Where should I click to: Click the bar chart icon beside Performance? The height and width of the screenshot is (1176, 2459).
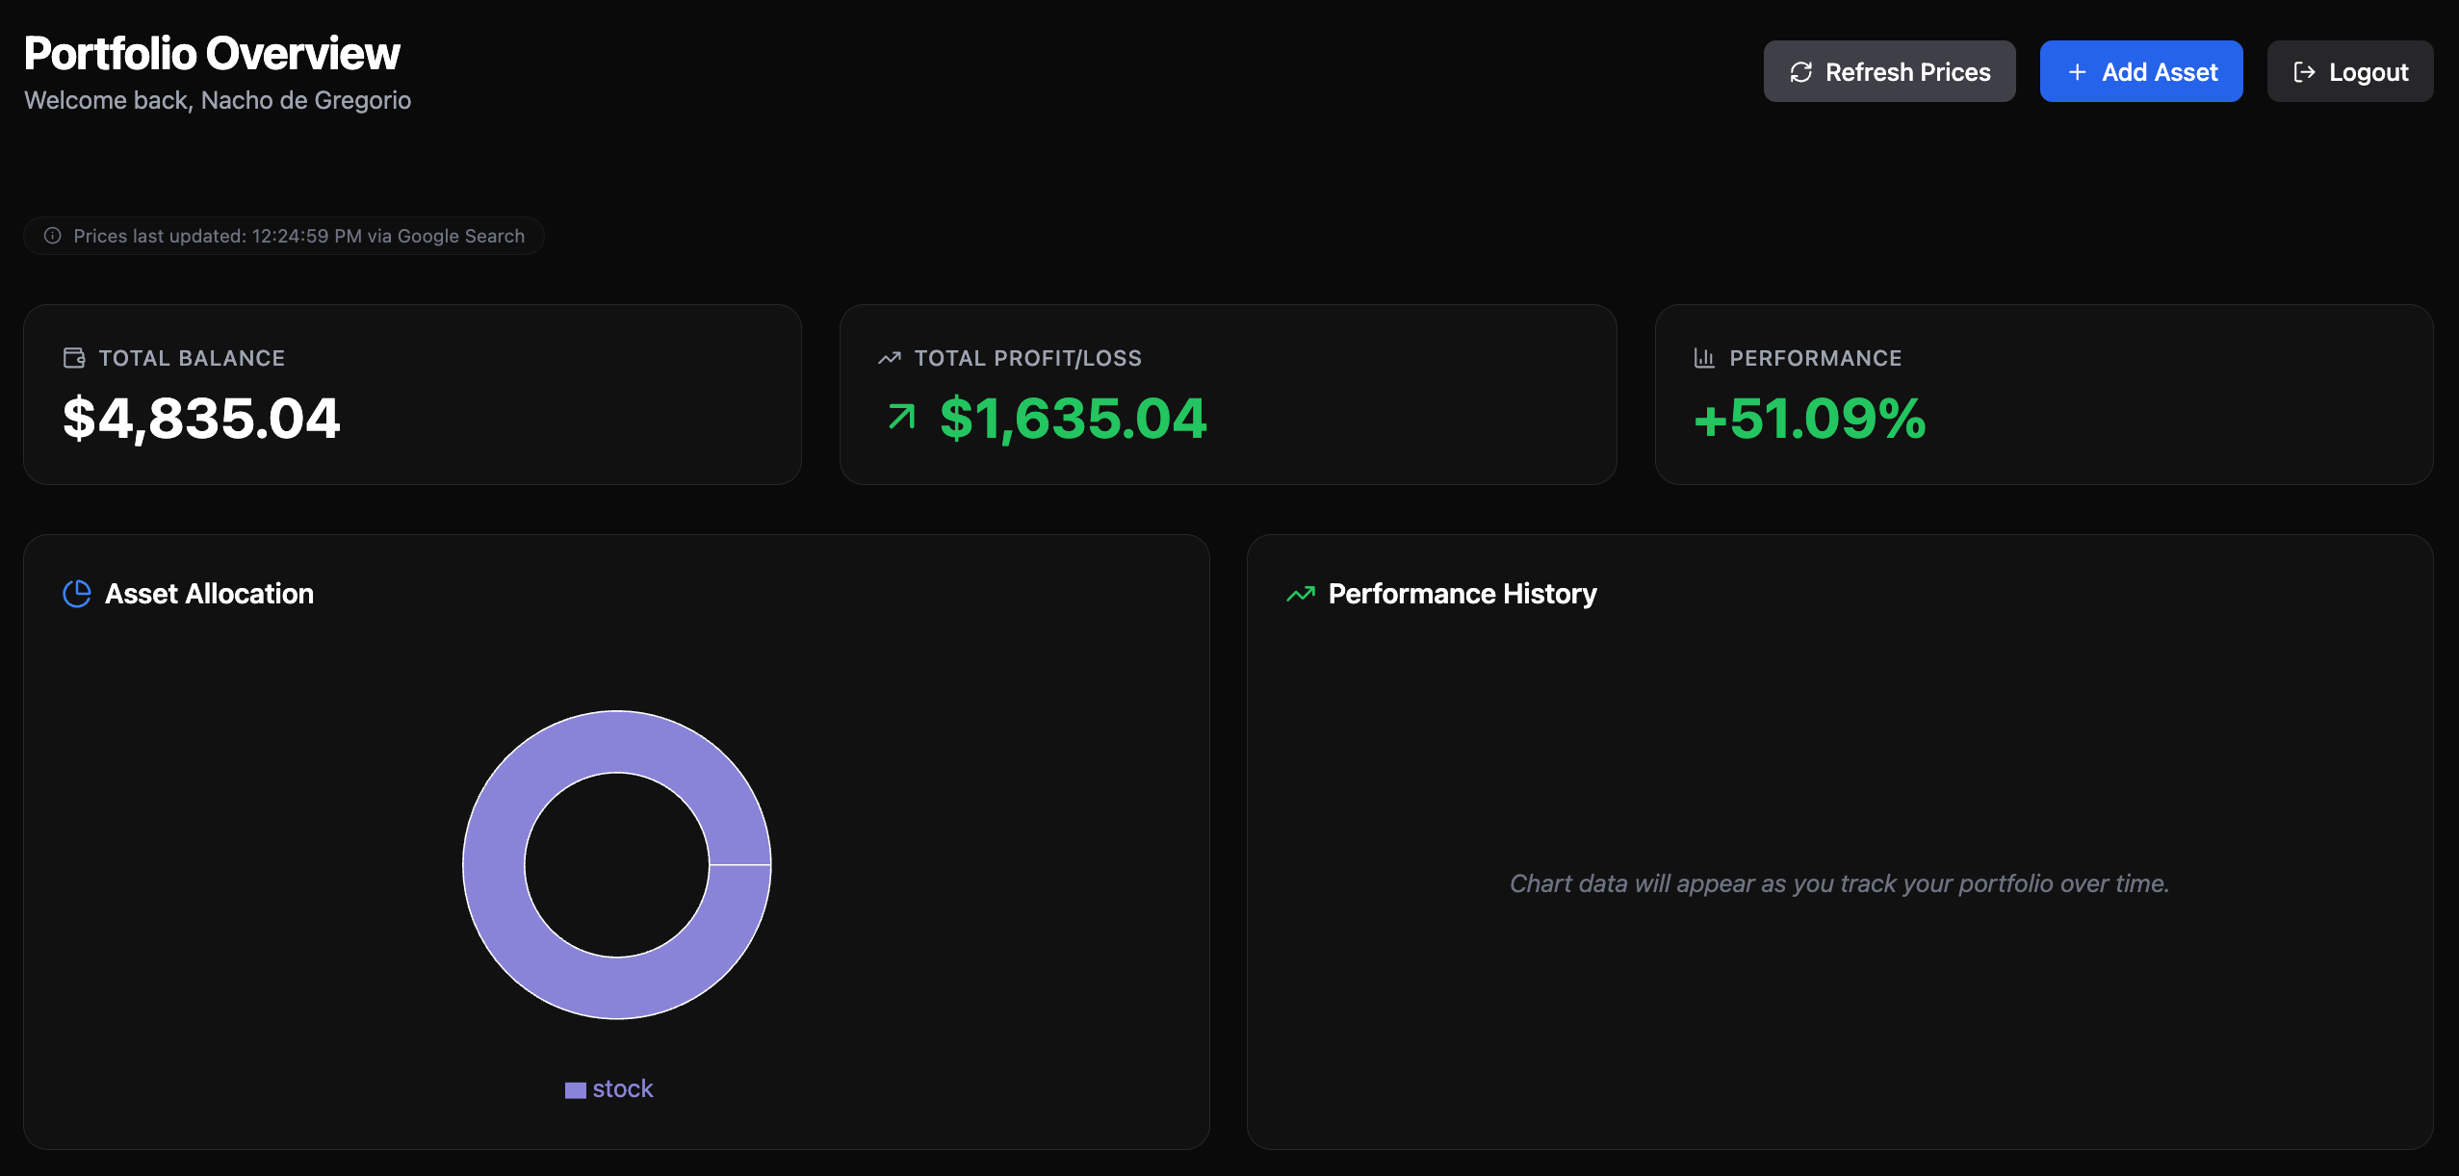pyautogui.click(x=1704, y=358)
